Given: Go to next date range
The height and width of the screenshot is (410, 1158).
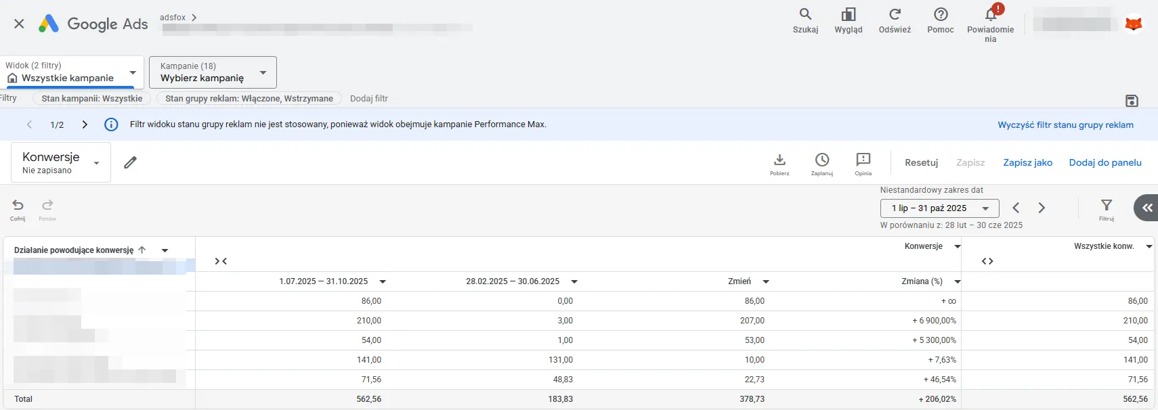Looking at the screenshot, I should [1042, 208].
